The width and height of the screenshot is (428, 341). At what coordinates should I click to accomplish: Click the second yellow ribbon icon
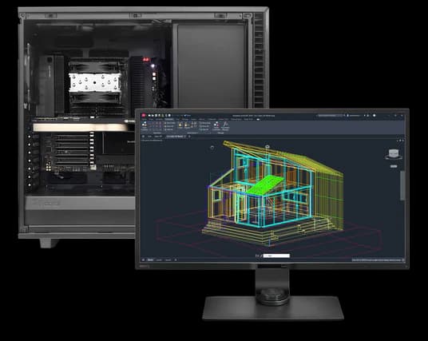[x=187, y=125]
